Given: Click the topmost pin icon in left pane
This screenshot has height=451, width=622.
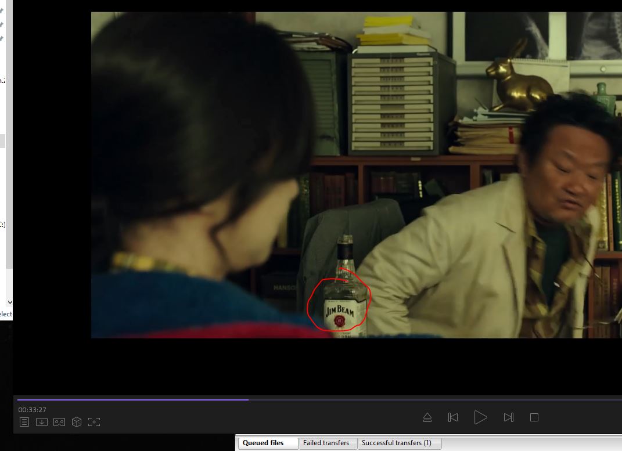Looking at the screenshot, I should pyautogui.click(x=2, y=10).
